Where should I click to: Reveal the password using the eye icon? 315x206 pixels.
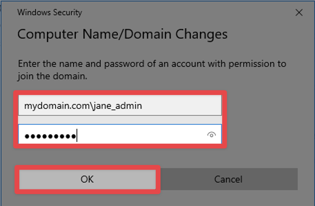211,135
